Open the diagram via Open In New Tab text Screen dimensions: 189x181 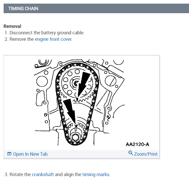click(30, 154)
